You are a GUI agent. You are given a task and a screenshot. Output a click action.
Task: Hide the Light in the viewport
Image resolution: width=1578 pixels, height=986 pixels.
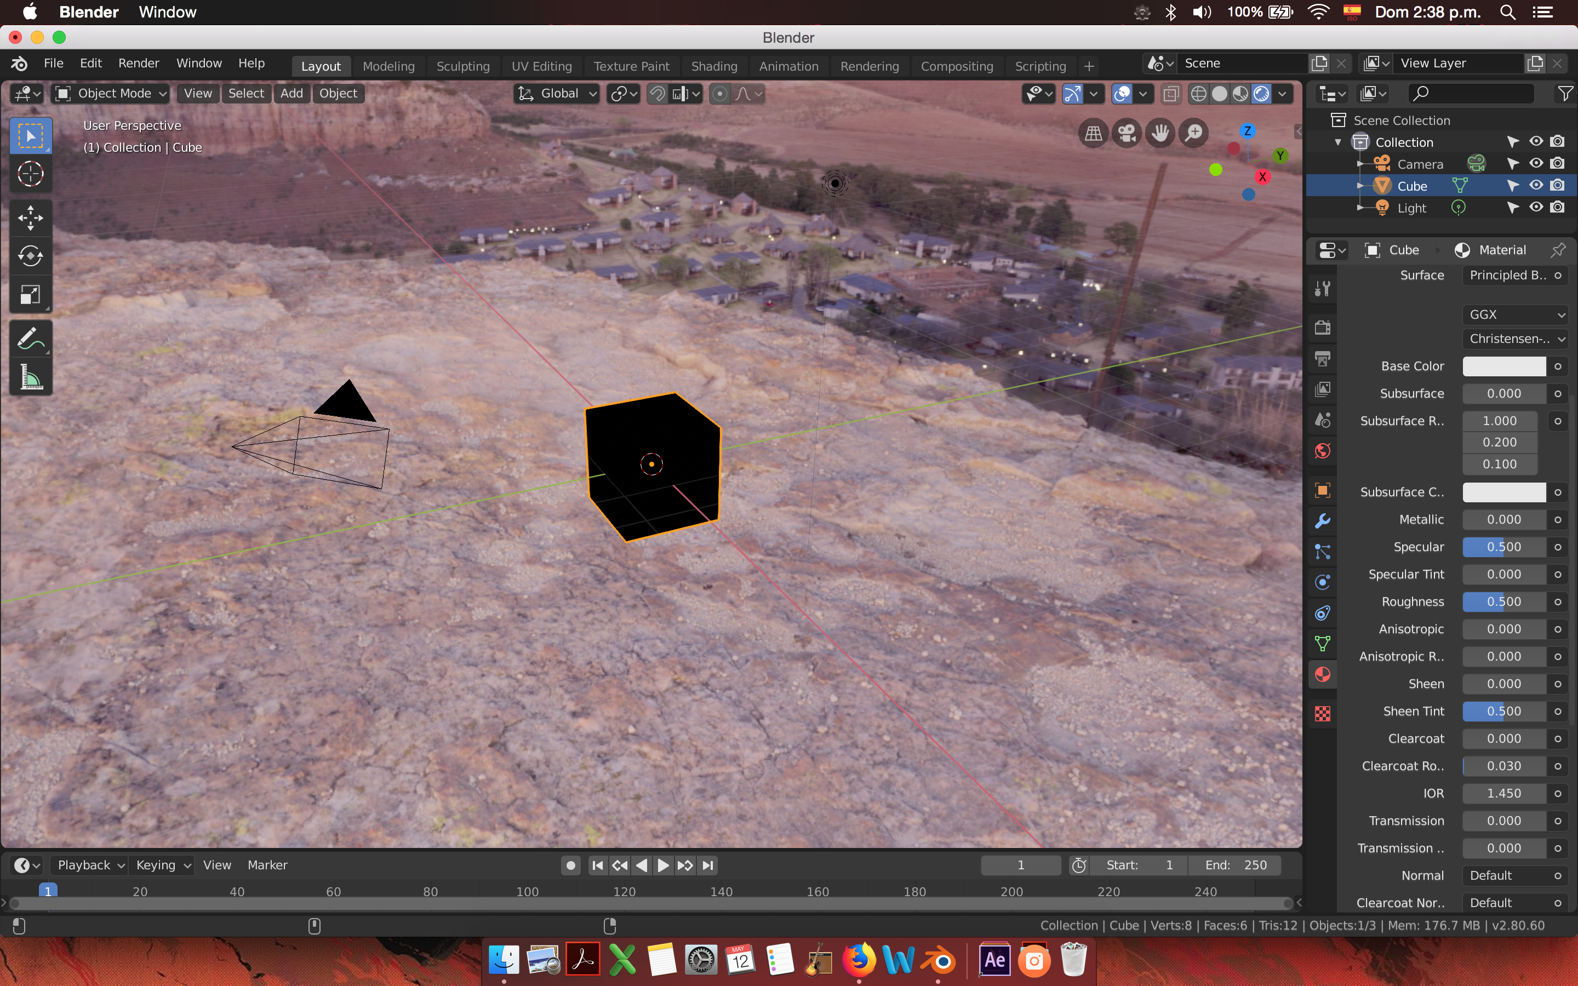[1536, 208]
